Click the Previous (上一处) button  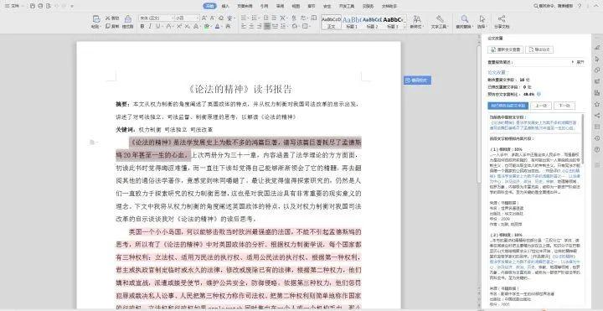pyautogui.click(x=541, y=106)
